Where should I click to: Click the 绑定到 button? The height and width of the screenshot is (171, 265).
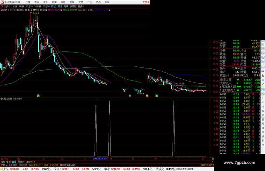pyautogui.click(x=29, y=162)
